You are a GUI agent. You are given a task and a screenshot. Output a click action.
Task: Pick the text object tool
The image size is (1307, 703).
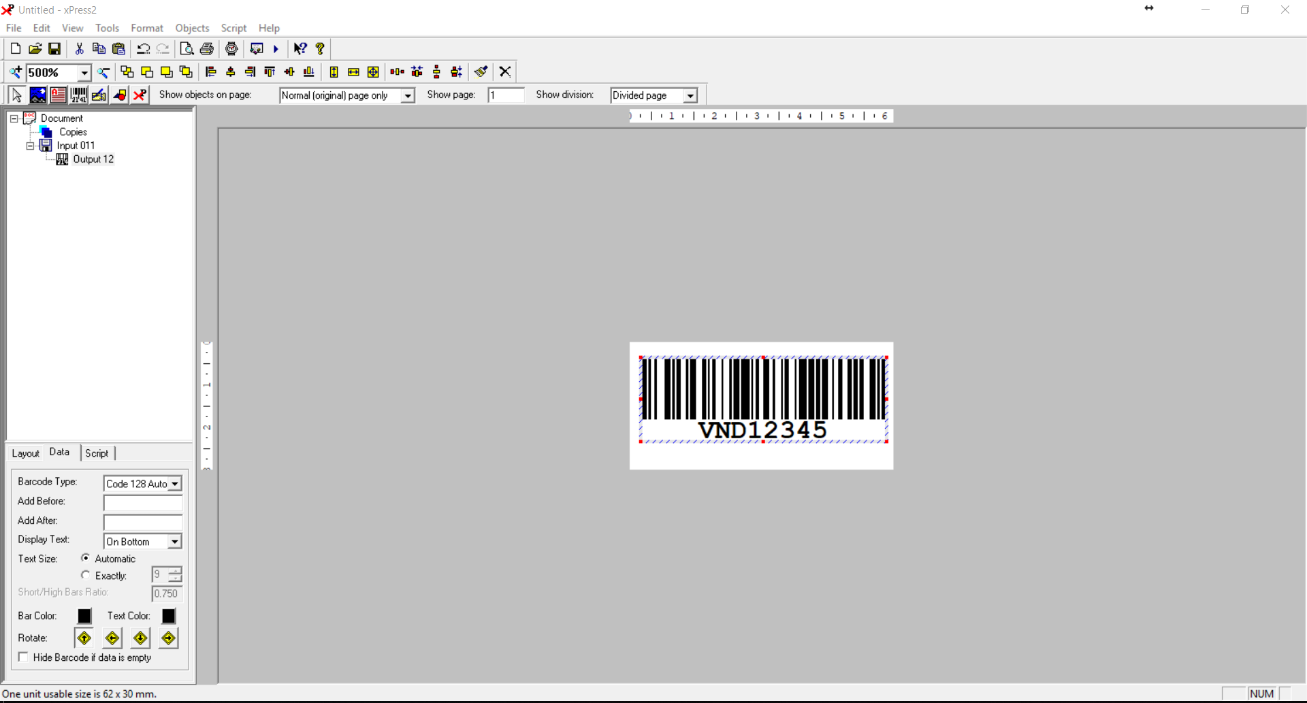[59, 95]
